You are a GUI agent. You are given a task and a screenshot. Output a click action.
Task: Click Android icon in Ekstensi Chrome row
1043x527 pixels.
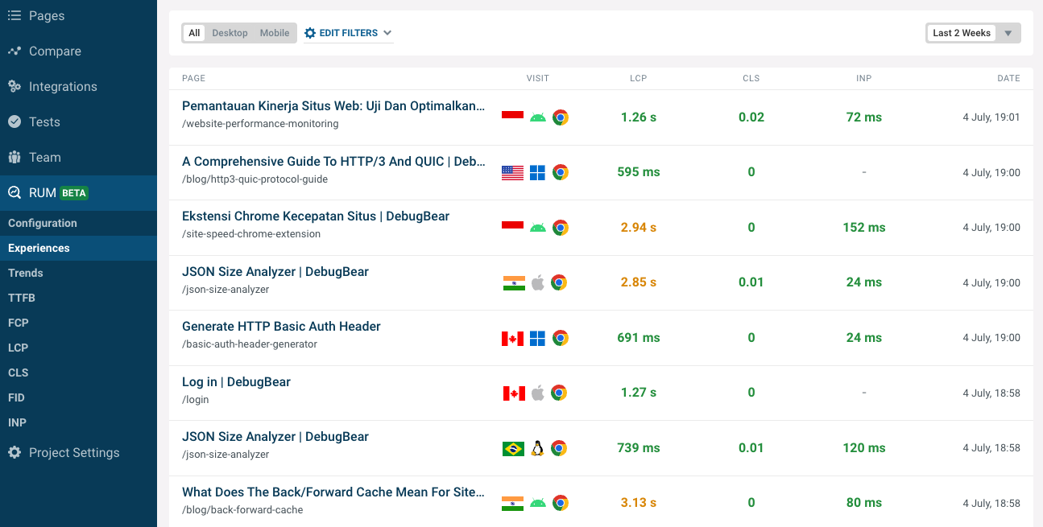(x=538, y=228)
